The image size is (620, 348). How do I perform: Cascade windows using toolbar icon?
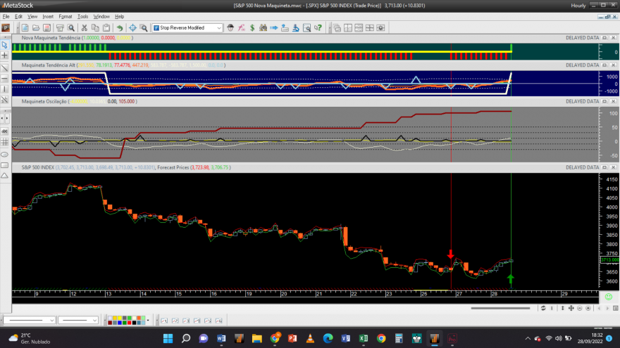pyautogui.click(x=337, y=27)
